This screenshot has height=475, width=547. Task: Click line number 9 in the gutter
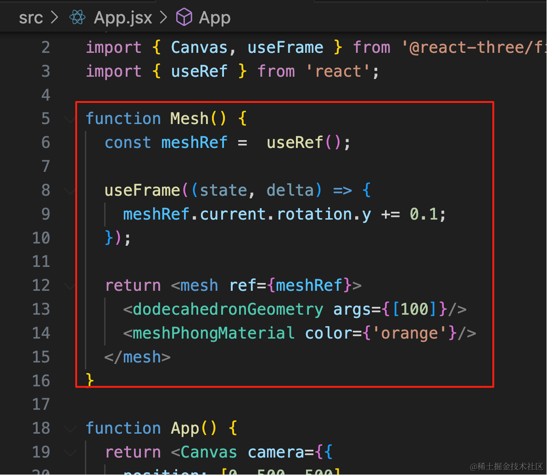46,214
